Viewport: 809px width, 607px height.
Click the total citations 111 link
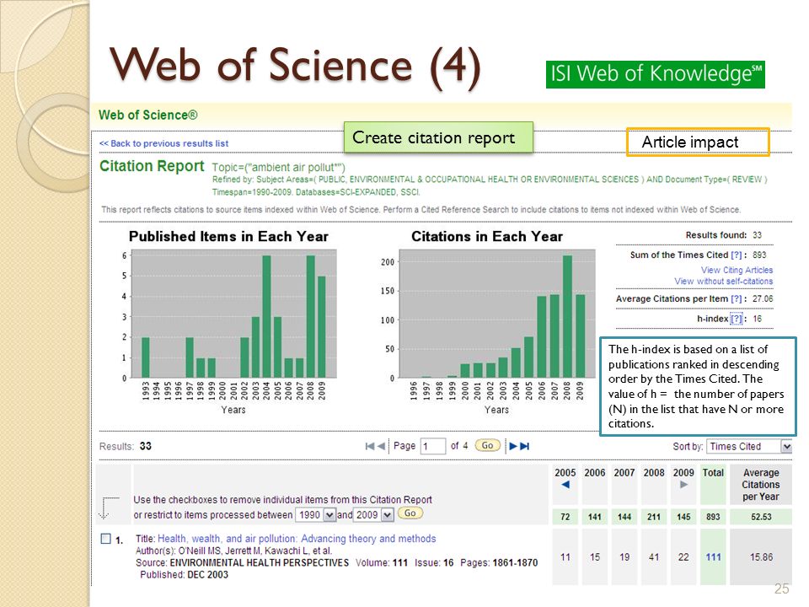(x=713, y=557)
